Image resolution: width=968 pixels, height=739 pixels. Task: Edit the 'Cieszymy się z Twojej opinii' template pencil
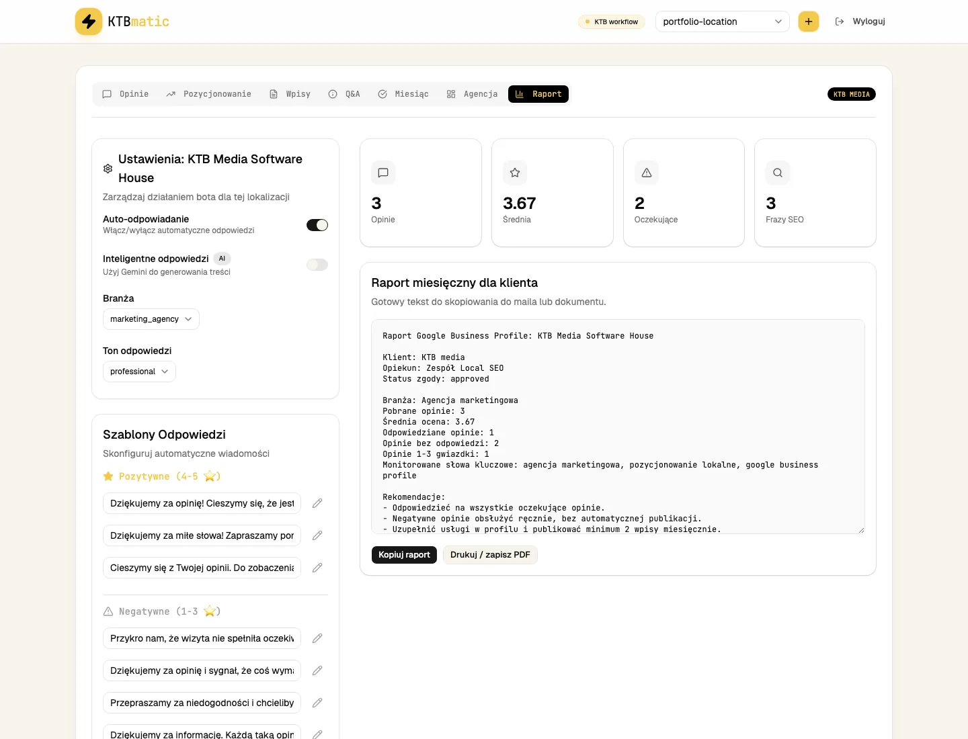click(x=317, y=568)
